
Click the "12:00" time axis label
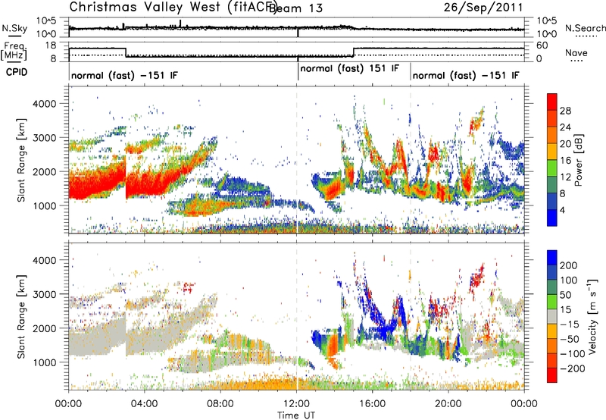pos(296,404)
